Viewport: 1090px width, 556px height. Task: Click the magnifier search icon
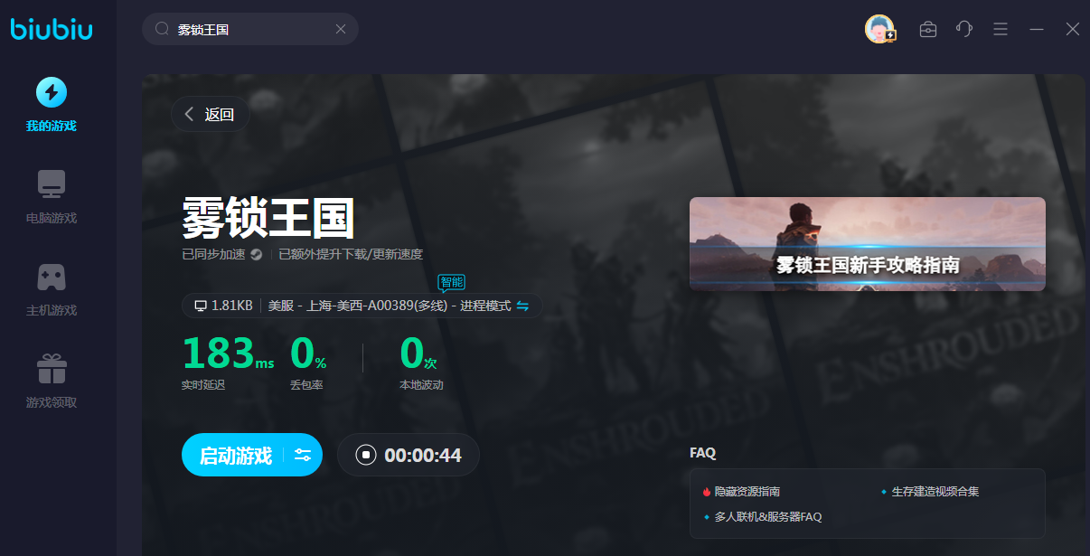(163, 29)
